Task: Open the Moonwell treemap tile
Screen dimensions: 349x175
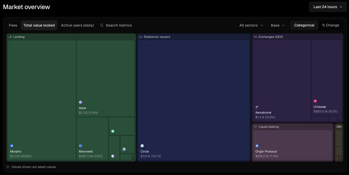Action: pyautogui.click(x=92, y=139)
